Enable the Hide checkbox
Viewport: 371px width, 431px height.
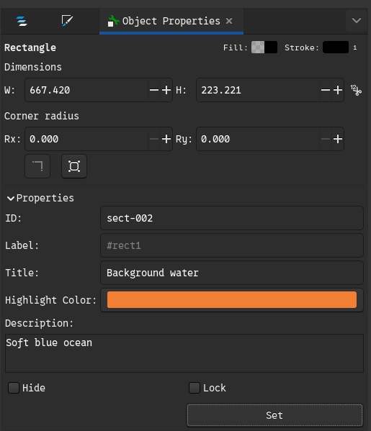(x=14, y=388)
